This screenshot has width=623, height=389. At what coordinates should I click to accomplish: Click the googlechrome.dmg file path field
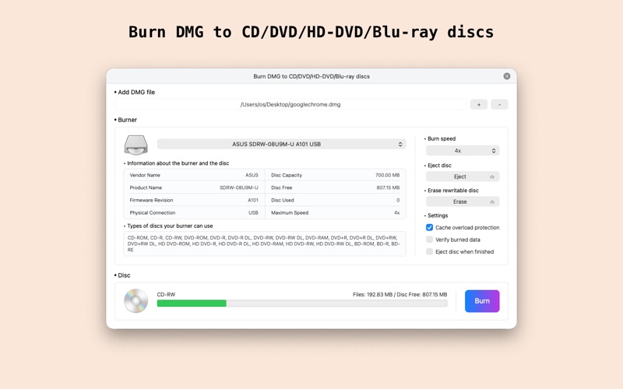(290, 104)
